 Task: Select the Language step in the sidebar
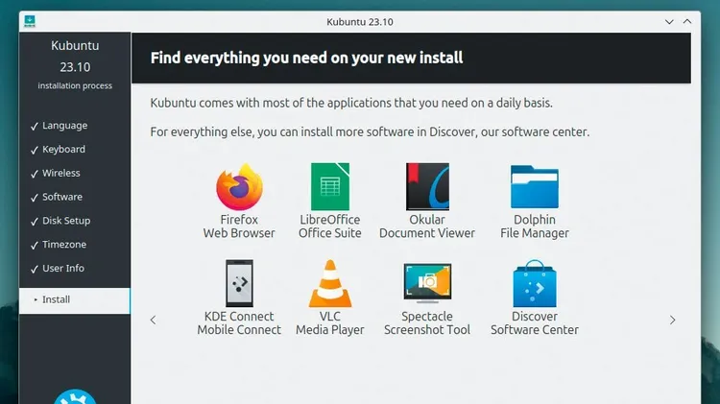coord(64,126)
